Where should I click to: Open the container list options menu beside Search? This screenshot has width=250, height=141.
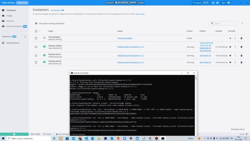242,23
